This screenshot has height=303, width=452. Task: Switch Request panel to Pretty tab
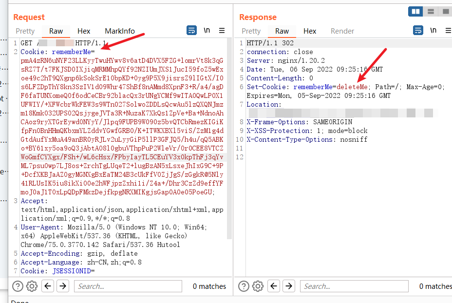pos(25,31)
